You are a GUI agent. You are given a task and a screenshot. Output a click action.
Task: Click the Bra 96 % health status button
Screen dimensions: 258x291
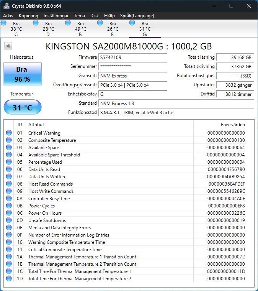click(23, 74)
